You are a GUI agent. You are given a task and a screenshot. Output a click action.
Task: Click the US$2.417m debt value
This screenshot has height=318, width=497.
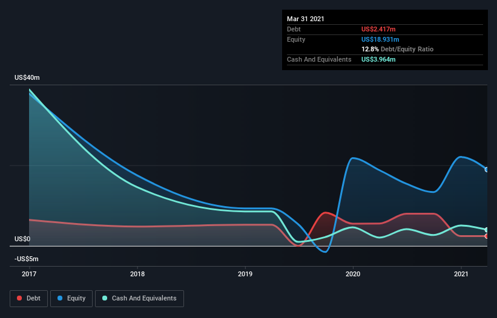point(378,29)
